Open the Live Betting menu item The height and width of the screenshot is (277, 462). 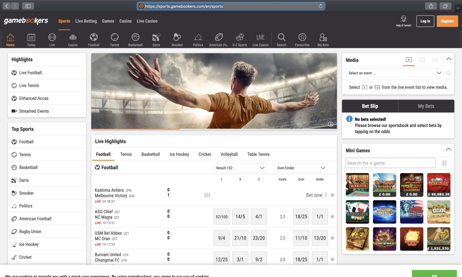pyautogui.click(x=86, y=21)
